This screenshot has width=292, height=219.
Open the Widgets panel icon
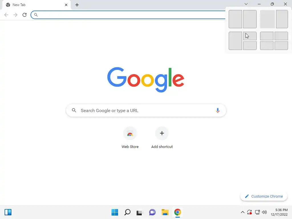click(x=8, y=212)
